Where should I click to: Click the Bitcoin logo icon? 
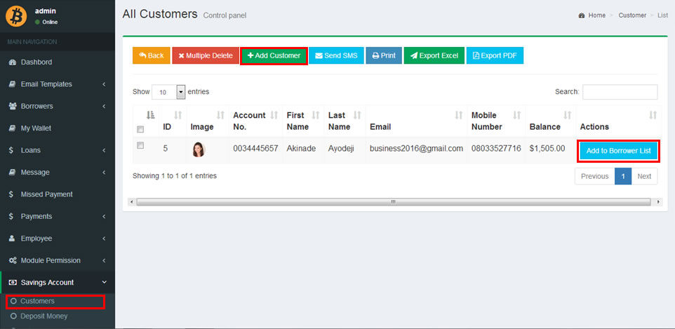click(x=16, y=15)
